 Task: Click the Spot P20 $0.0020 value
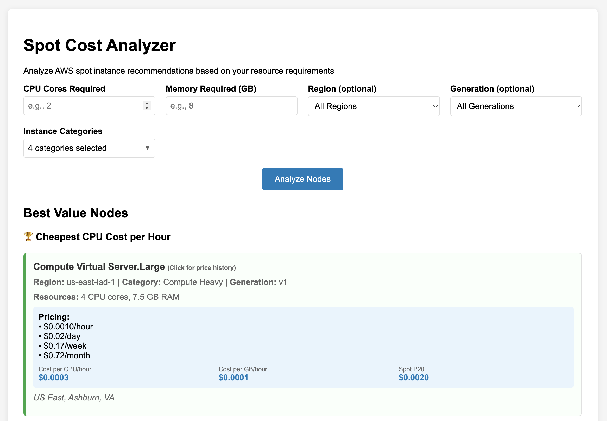[x=414, y=378]
